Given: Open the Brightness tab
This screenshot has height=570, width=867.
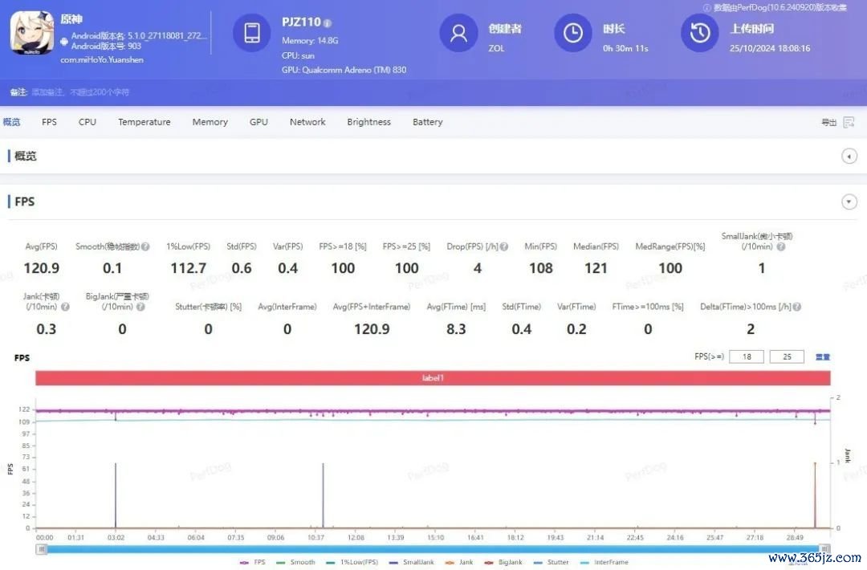Looking at the screenshot, I should pos(368,122).
